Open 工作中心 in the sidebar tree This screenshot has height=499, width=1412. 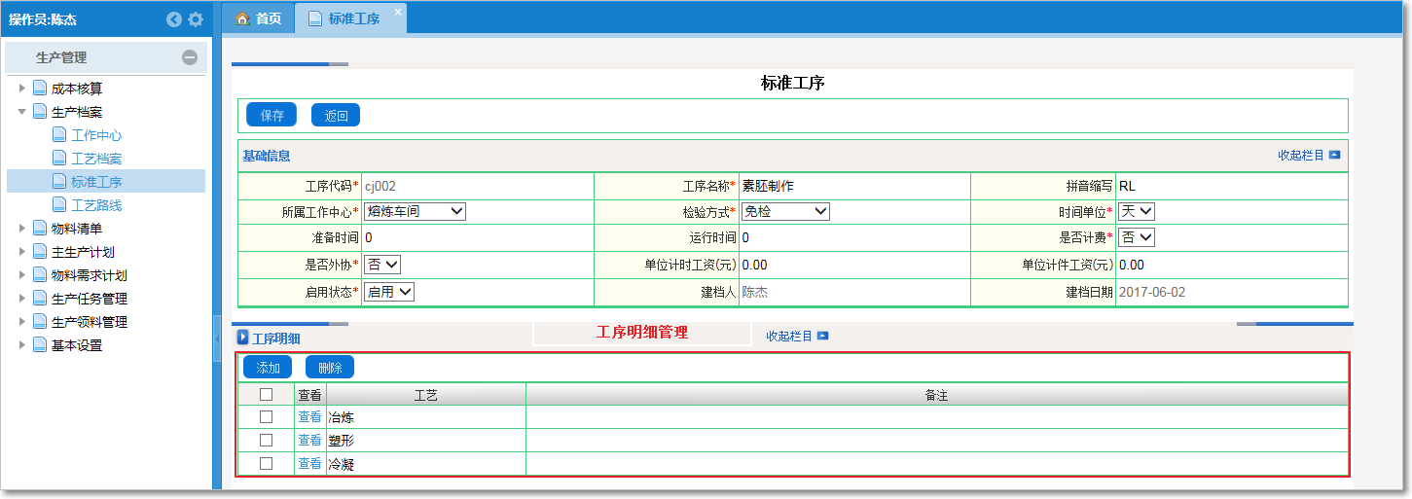click(x=96, y=135)
